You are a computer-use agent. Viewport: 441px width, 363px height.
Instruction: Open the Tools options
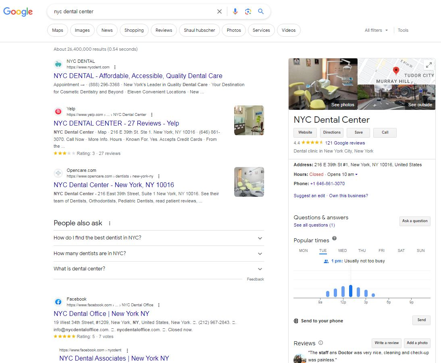[x=403, y=30]
